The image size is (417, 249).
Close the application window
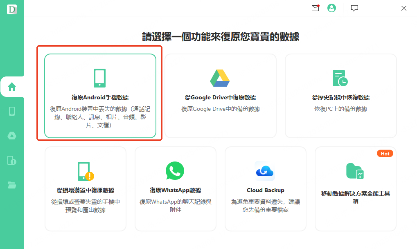click(404, 8)
